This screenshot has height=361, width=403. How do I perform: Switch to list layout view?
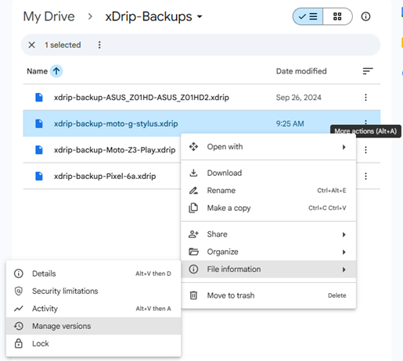pos(308,16)
